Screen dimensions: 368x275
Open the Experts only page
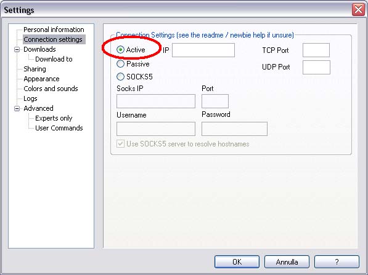54,118
